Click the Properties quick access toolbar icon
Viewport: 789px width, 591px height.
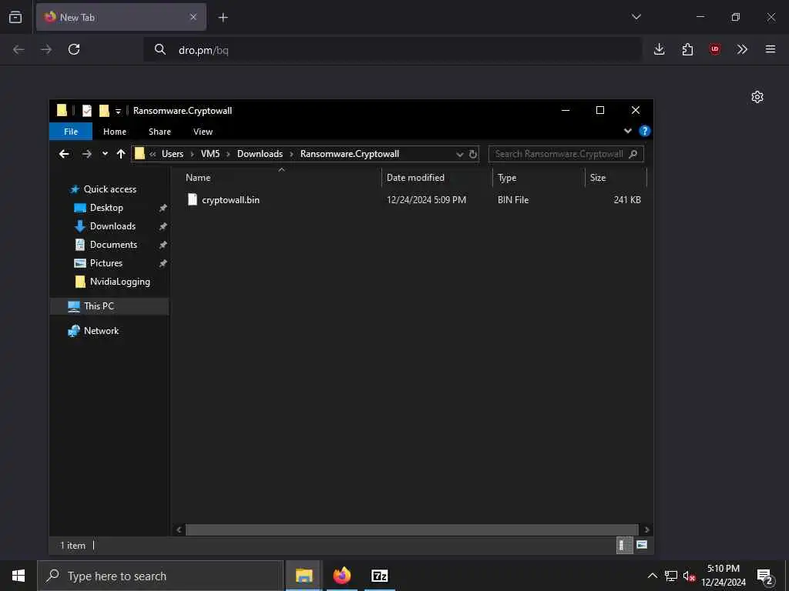[87, 111]
